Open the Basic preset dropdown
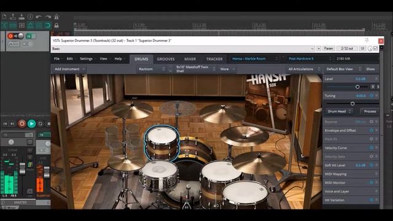This screenshot has height=221, width=393. click(183, 48)
